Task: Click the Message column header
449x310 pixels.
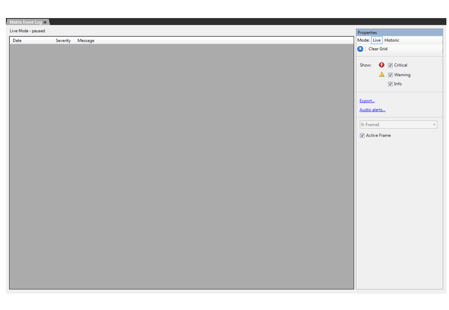Action: click(86, 40)
